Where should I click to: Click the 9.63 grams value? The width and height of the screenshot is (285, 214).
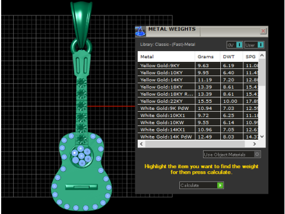click(x=203, y=65)
